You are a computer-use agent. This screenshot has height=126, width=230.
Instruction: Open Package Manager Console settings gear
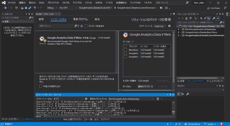[x=86, y=99]
